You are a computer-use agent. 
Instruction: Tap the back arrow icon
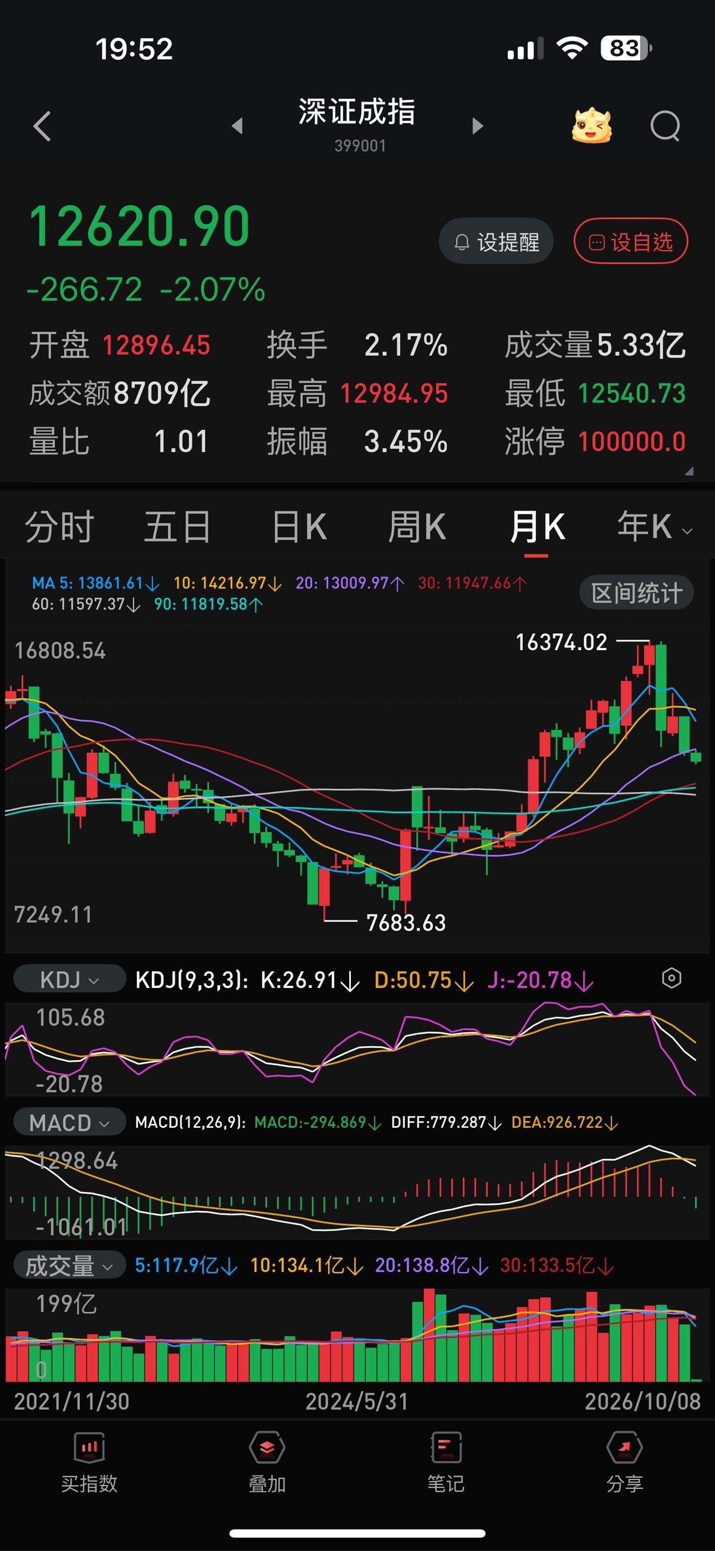42,126
